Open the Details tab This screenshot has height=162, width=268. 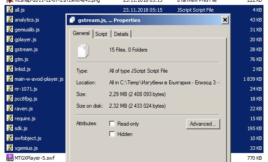(121, 34)
